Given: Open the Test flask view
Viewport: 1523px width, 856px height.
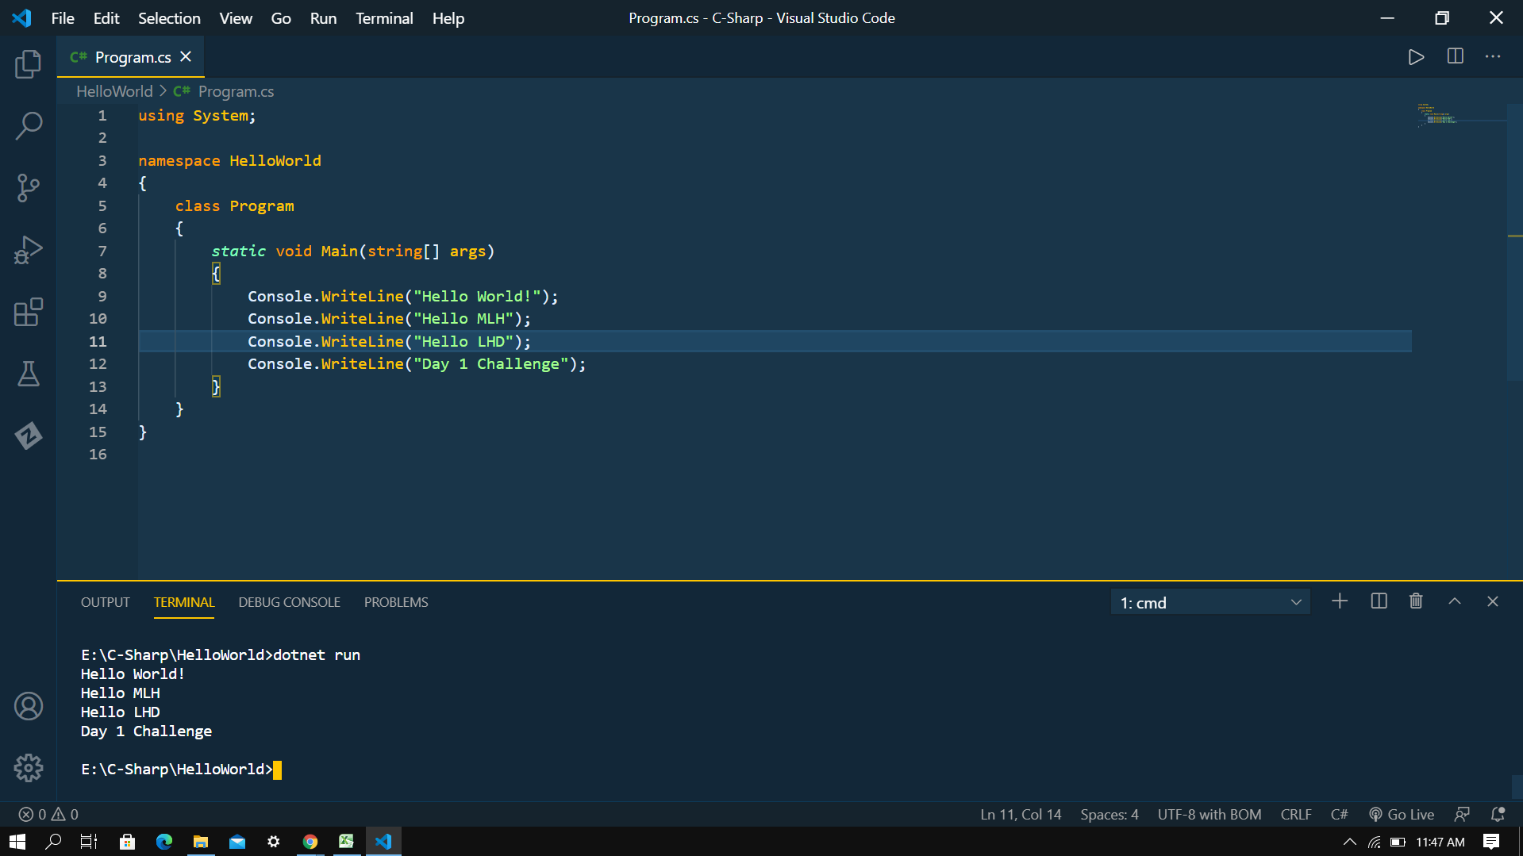Looking at the screenshot, I should pos(29,374).
